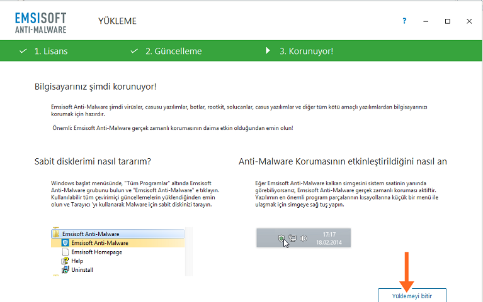Maximize the installer window

coord(448,21)
